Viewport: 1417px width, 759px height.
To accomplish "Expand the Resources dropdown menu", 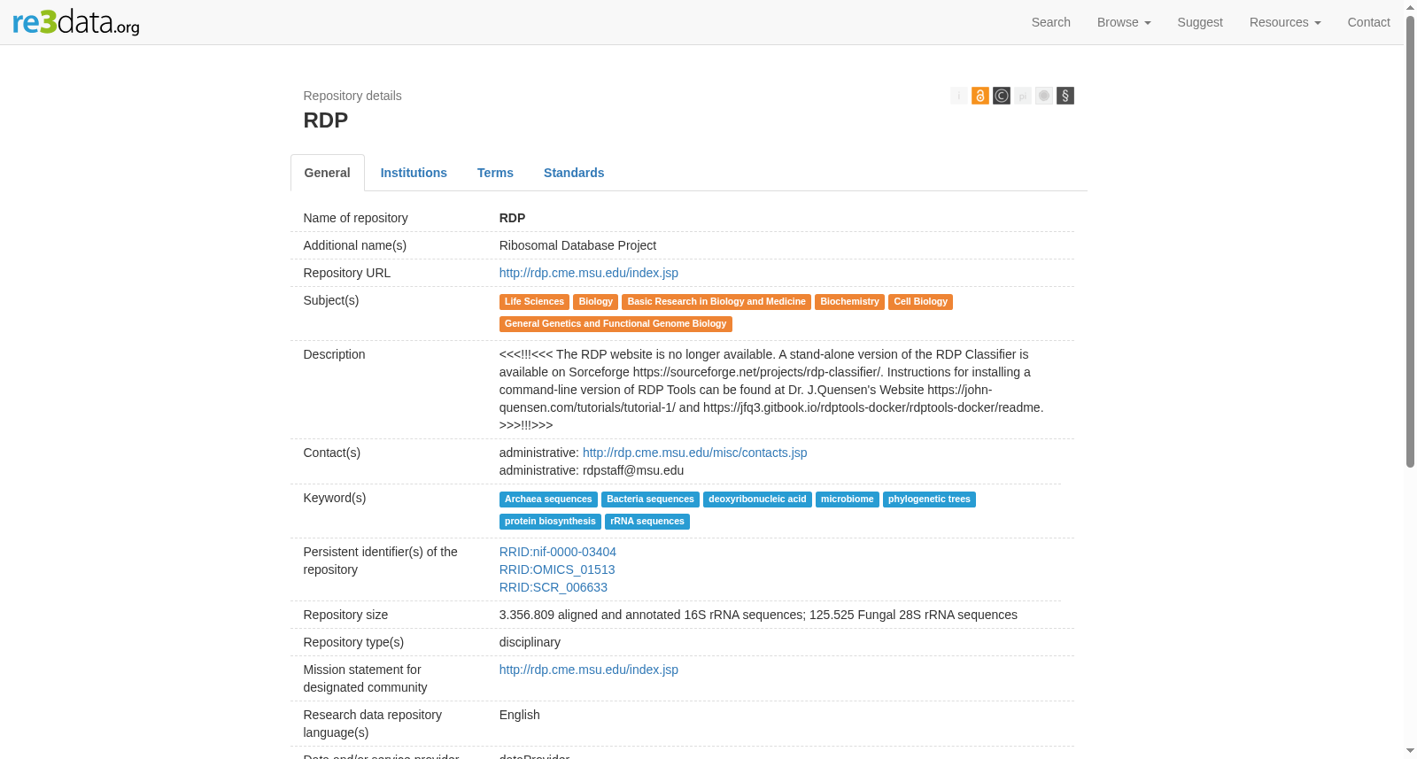I will point(1285,22).
